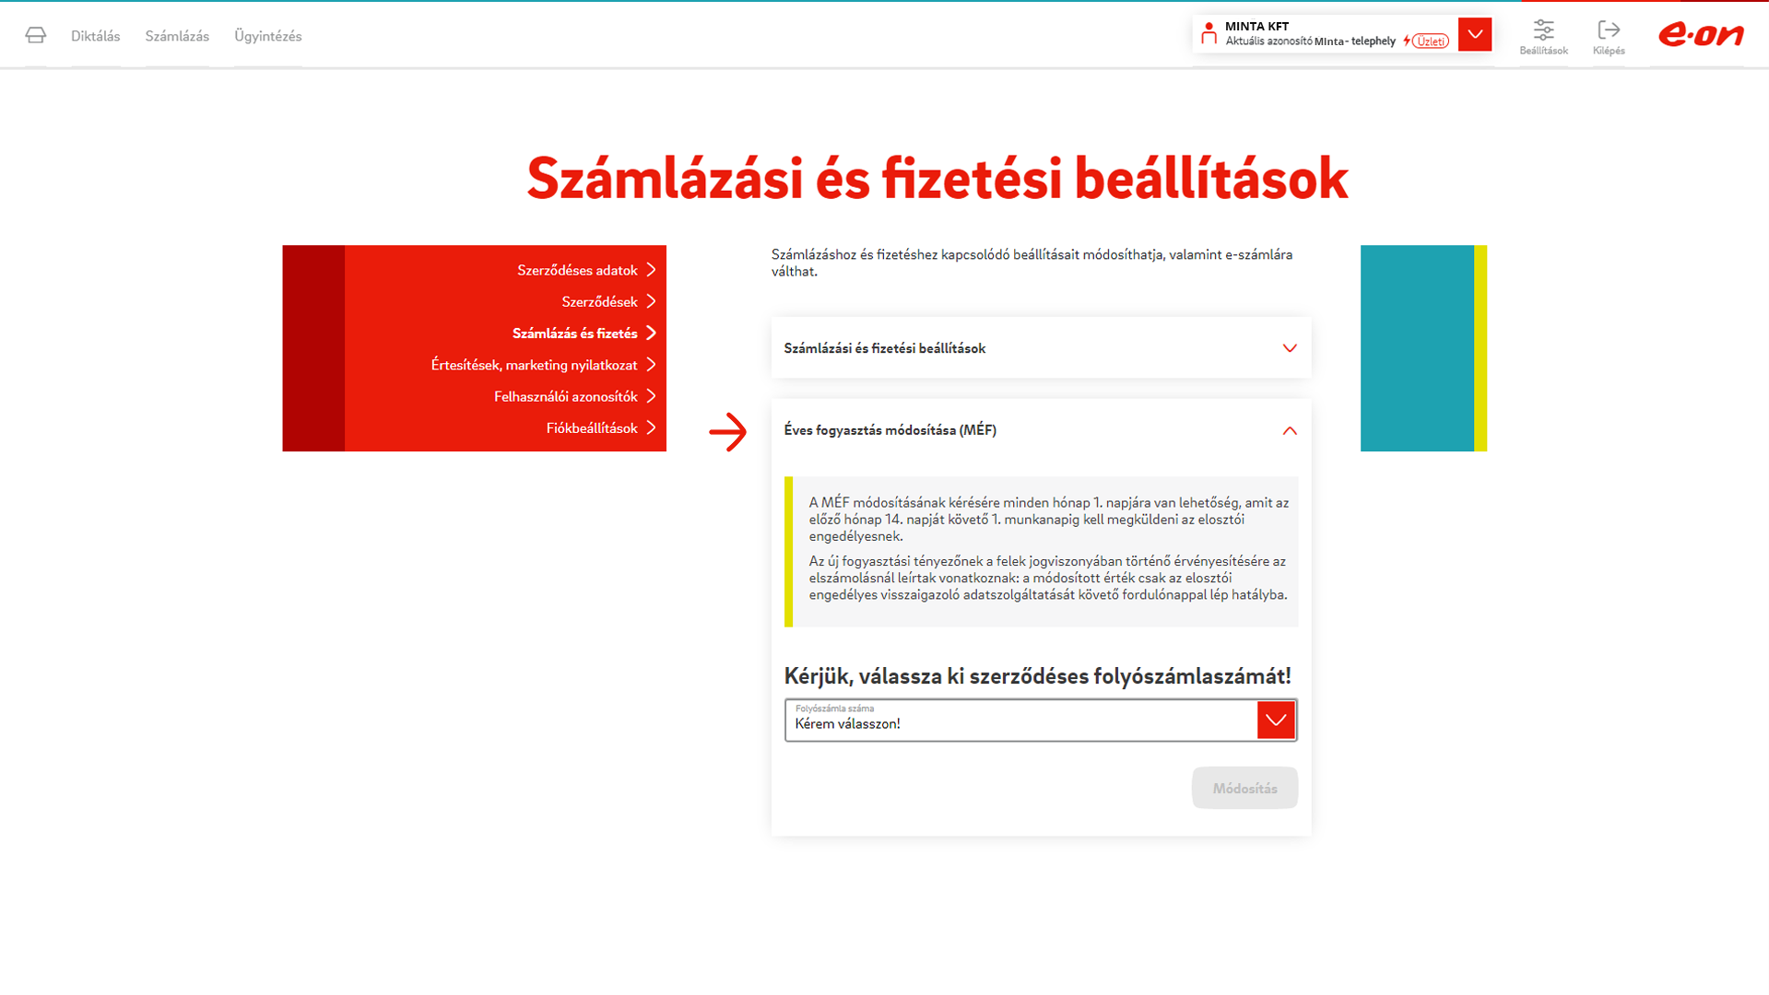Screen dimensions: 1769x995
Task: Open the Beállítások settings sliders icon
Action: click(x=1543, y=30)
